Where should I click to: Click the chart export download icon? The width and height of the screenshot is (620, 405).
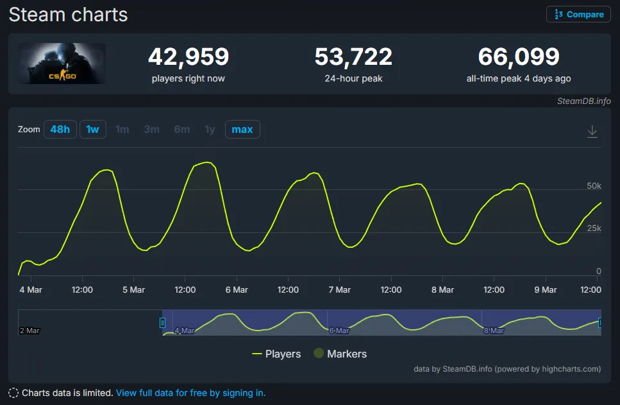coord(592,130)
